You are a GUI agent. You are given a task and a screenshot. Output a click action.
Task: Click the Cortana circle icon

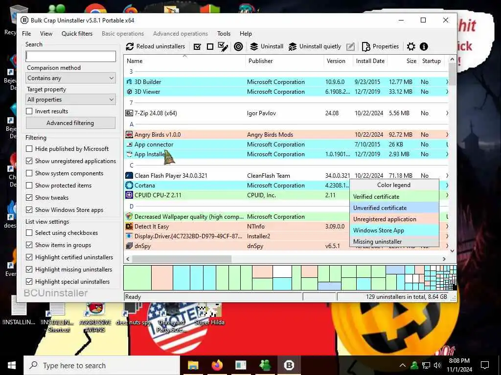click(129, 185)
